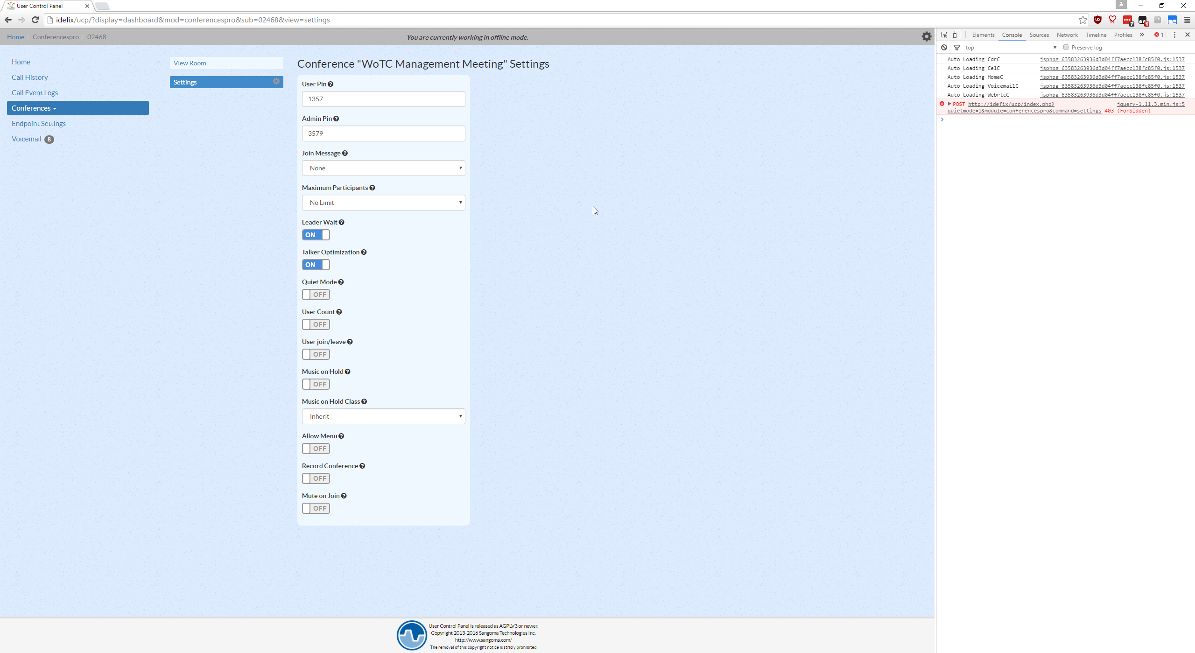Click uBlock Origin extension icon
The image size is (1195, 653).
coord(1097,20)
